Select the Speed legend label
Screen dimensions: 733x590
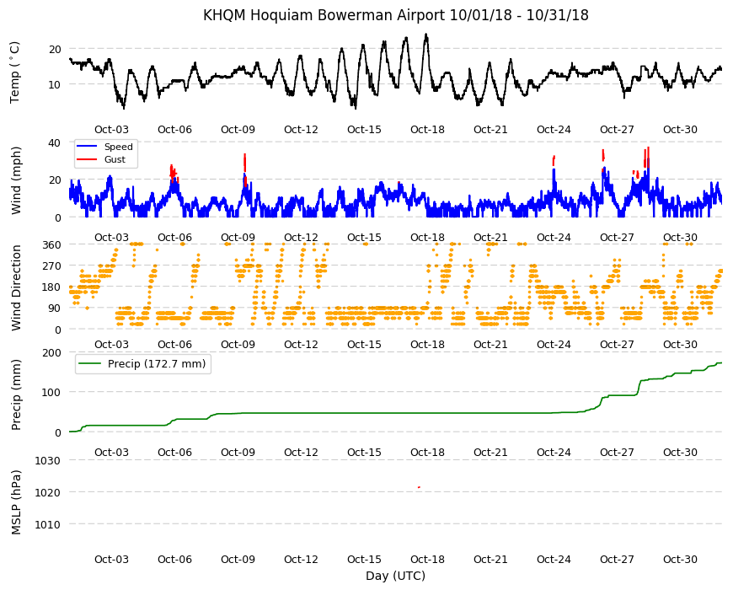118,147
